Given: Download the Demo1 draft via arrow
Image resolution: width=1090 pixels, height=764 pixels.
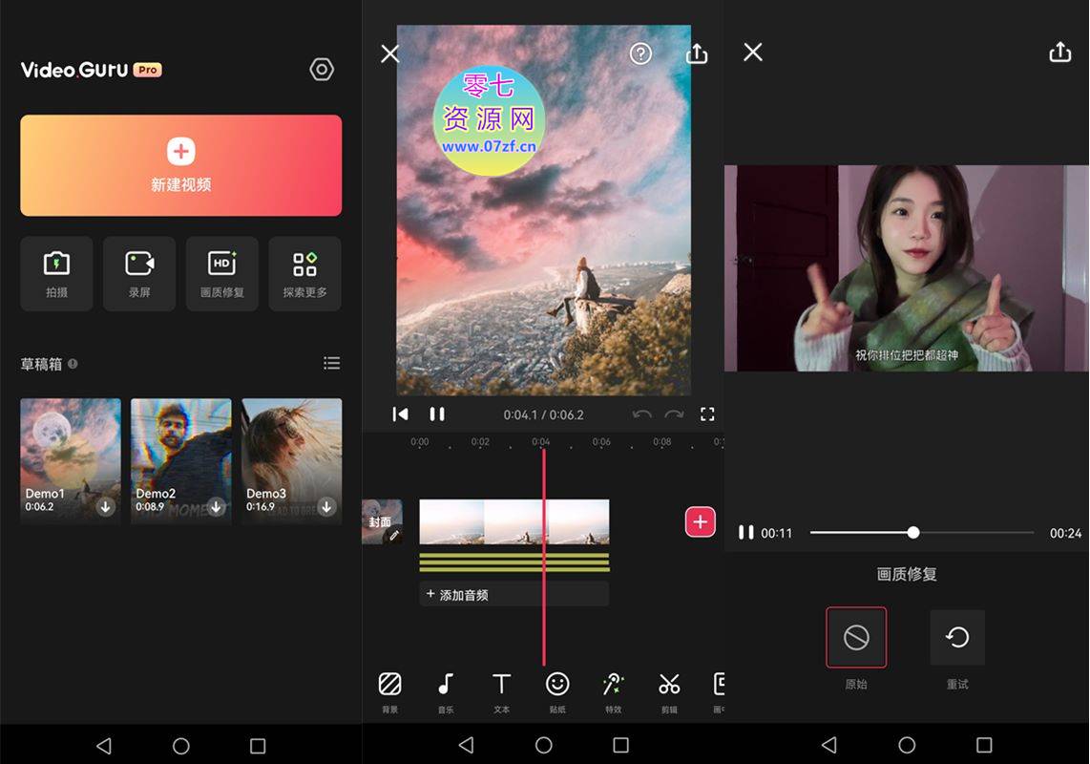Looking at the screenshot, I should pyautogui.click(x=106, y=507).
